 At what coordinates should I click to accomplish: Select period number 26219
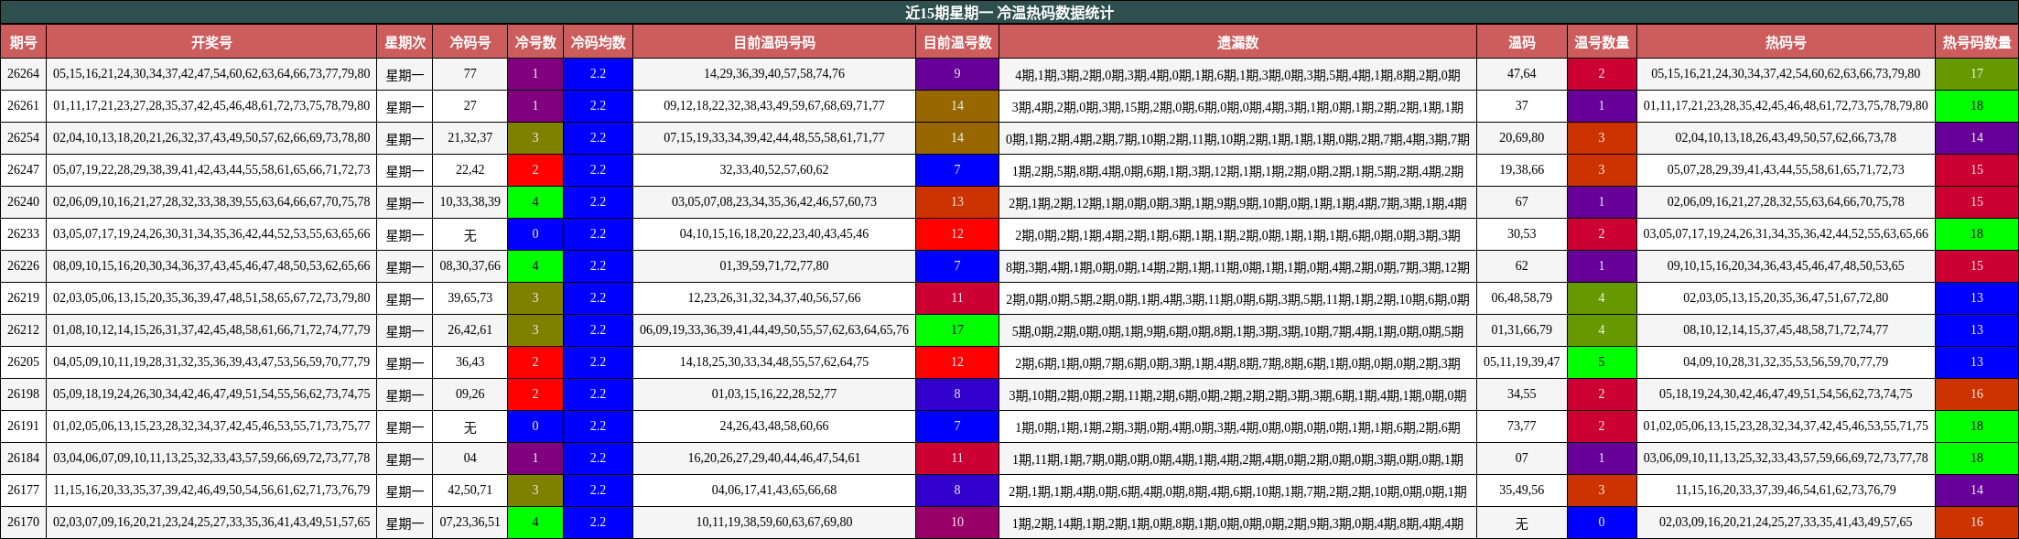[x=23, y=298]
